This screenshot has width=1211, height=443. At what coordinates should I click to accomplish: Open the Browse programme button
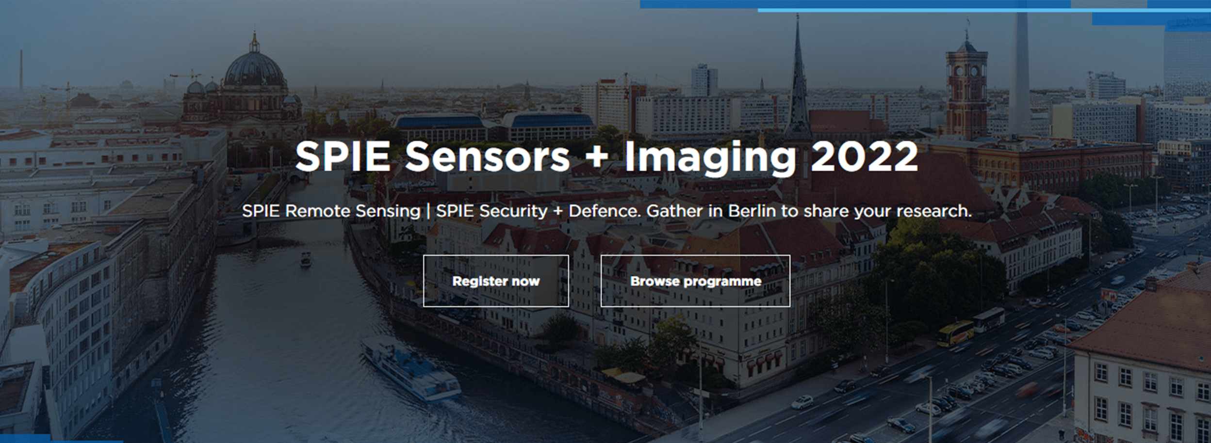point(695,281)
